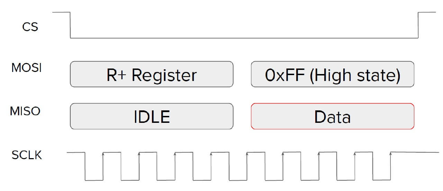Click the SCLK signal label
This screenshot has width=443, height=191.
pyautogui.click(x=27, y=155)
